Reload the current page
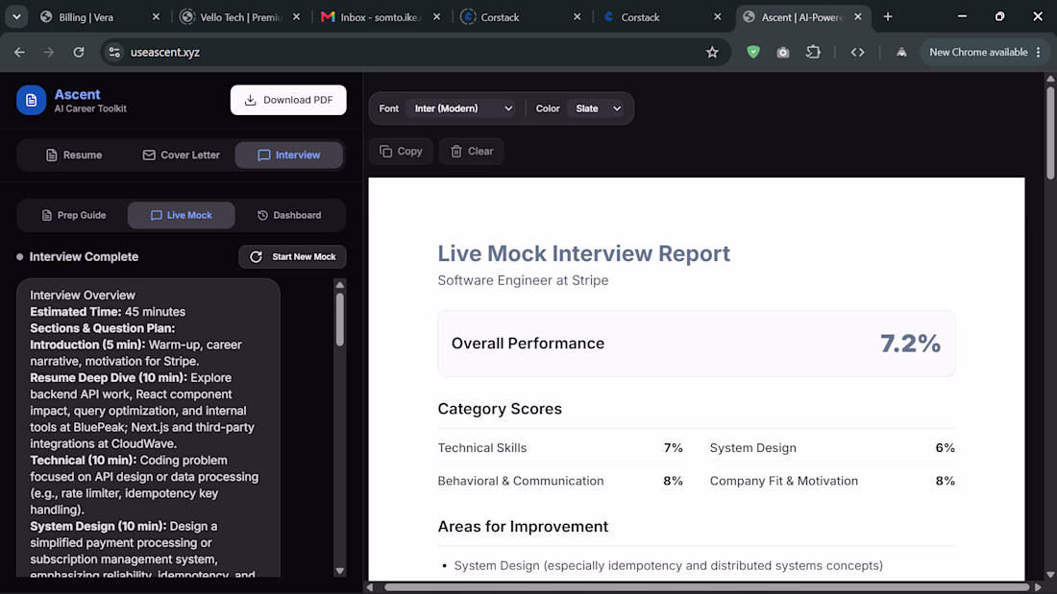The width and height of the screenshot is (1057, 594). pos(79,52)
